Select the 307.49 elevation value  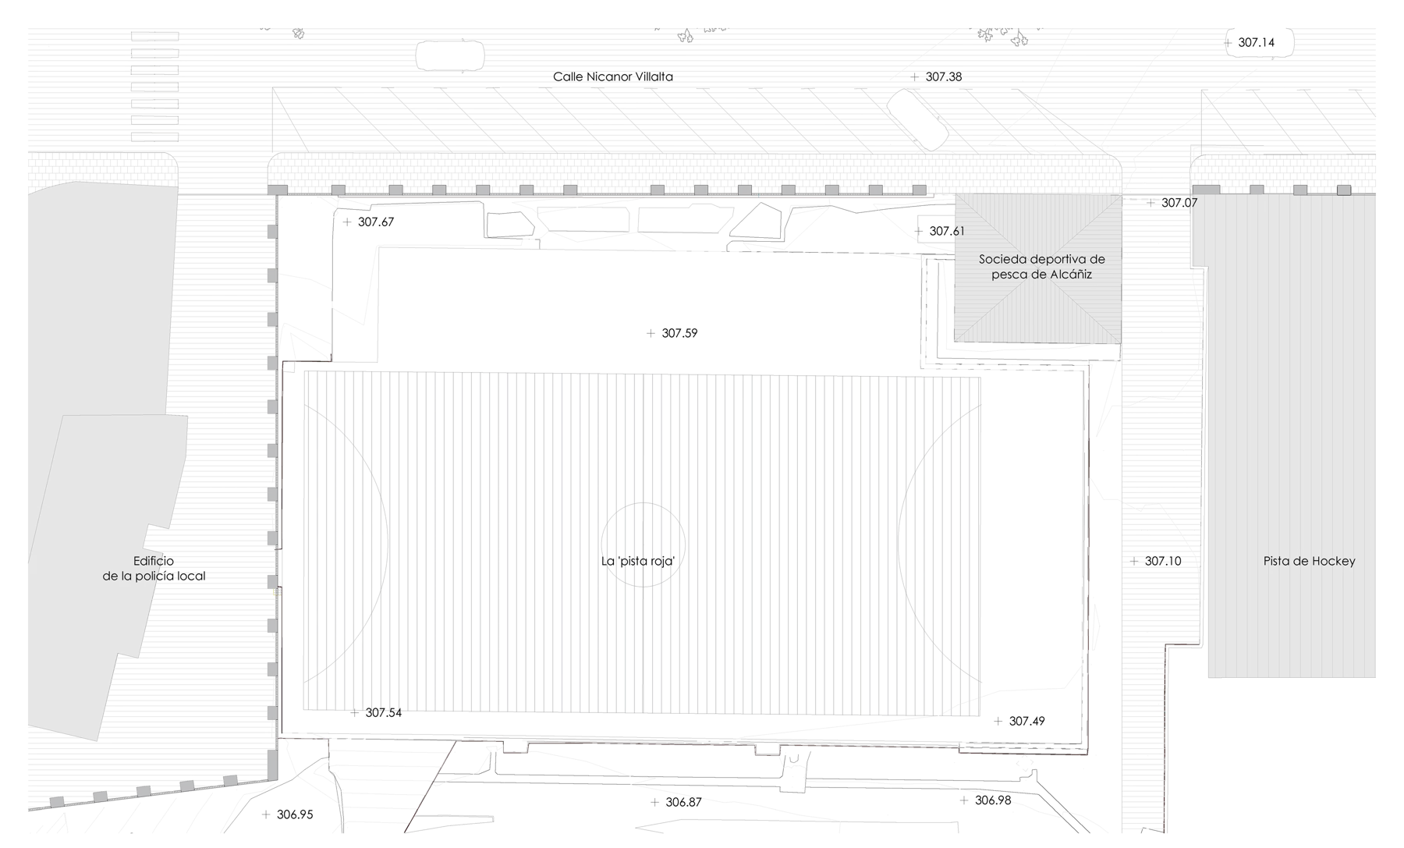1027,721
